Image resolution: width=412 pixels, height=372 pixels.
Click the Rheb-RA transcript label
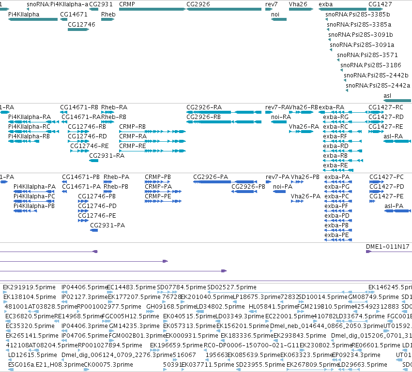point(114,107)
